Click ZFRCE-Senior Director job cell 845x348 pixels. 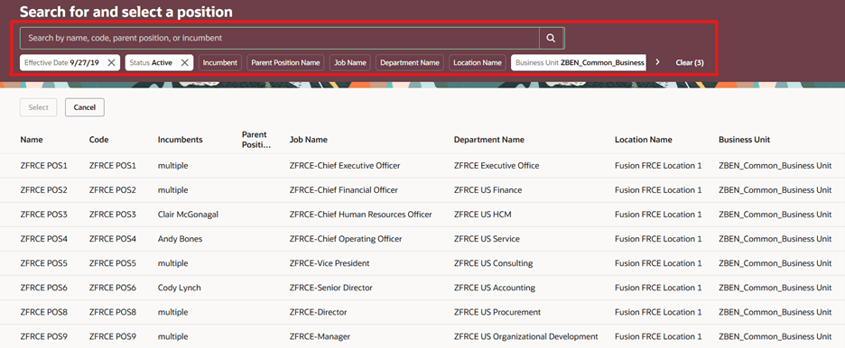[331, 288]
